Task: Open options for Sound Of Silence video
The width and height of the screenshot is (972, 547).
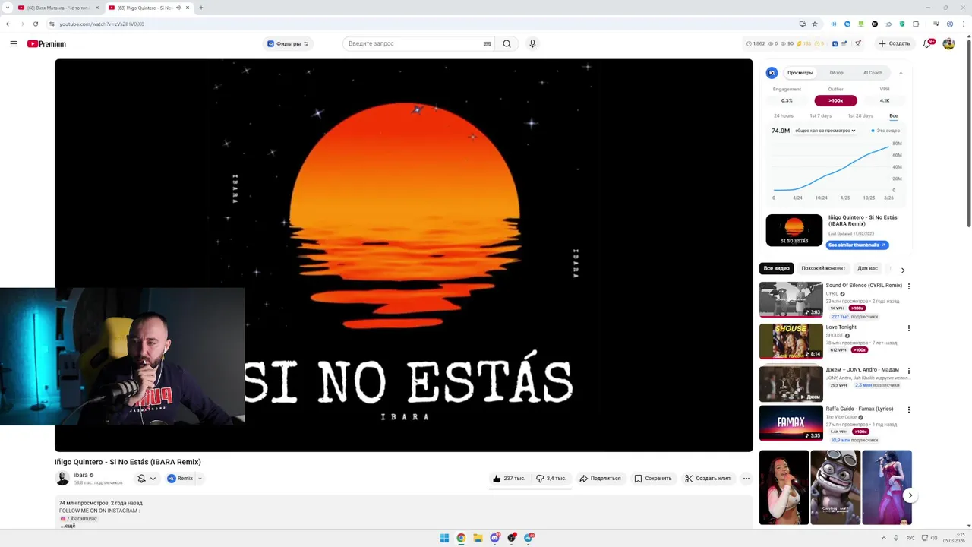Action: tap(909, 286)
